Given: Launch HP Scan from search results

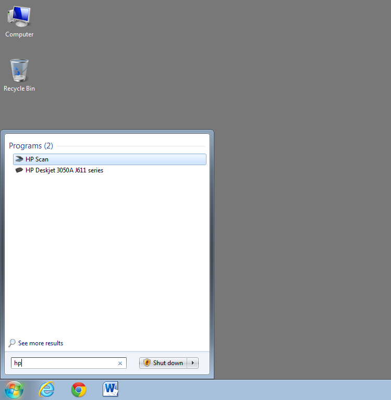Looking at the screenshot, I should pos(109,159).
